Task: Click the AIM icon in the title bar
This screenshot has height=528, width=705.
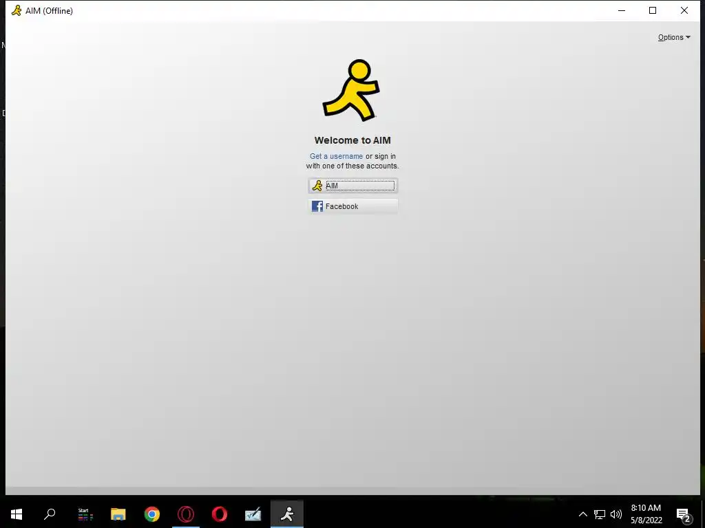Action: 17,10
